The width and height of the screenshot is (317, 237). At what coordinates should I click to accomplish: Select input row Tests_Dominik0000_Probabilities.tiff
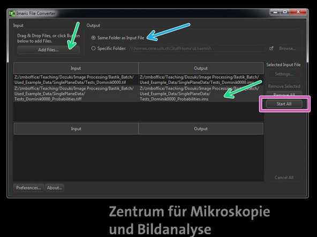click(76, 94)
